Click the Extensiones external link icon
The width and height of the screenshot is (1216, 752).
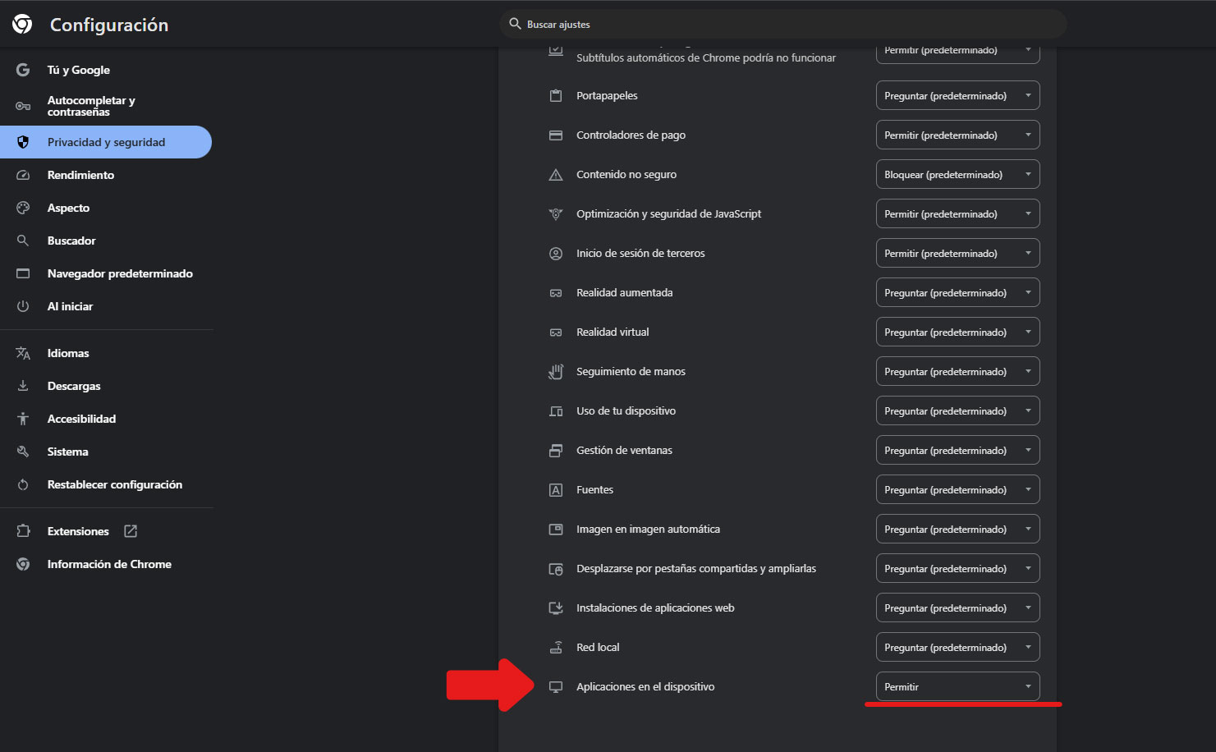coord(131,531)
